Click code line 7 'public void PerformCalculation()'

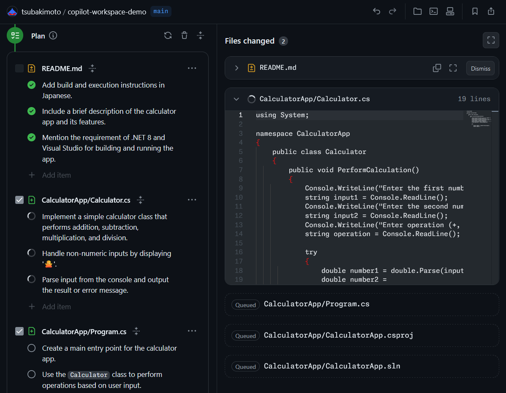(354, 170)
